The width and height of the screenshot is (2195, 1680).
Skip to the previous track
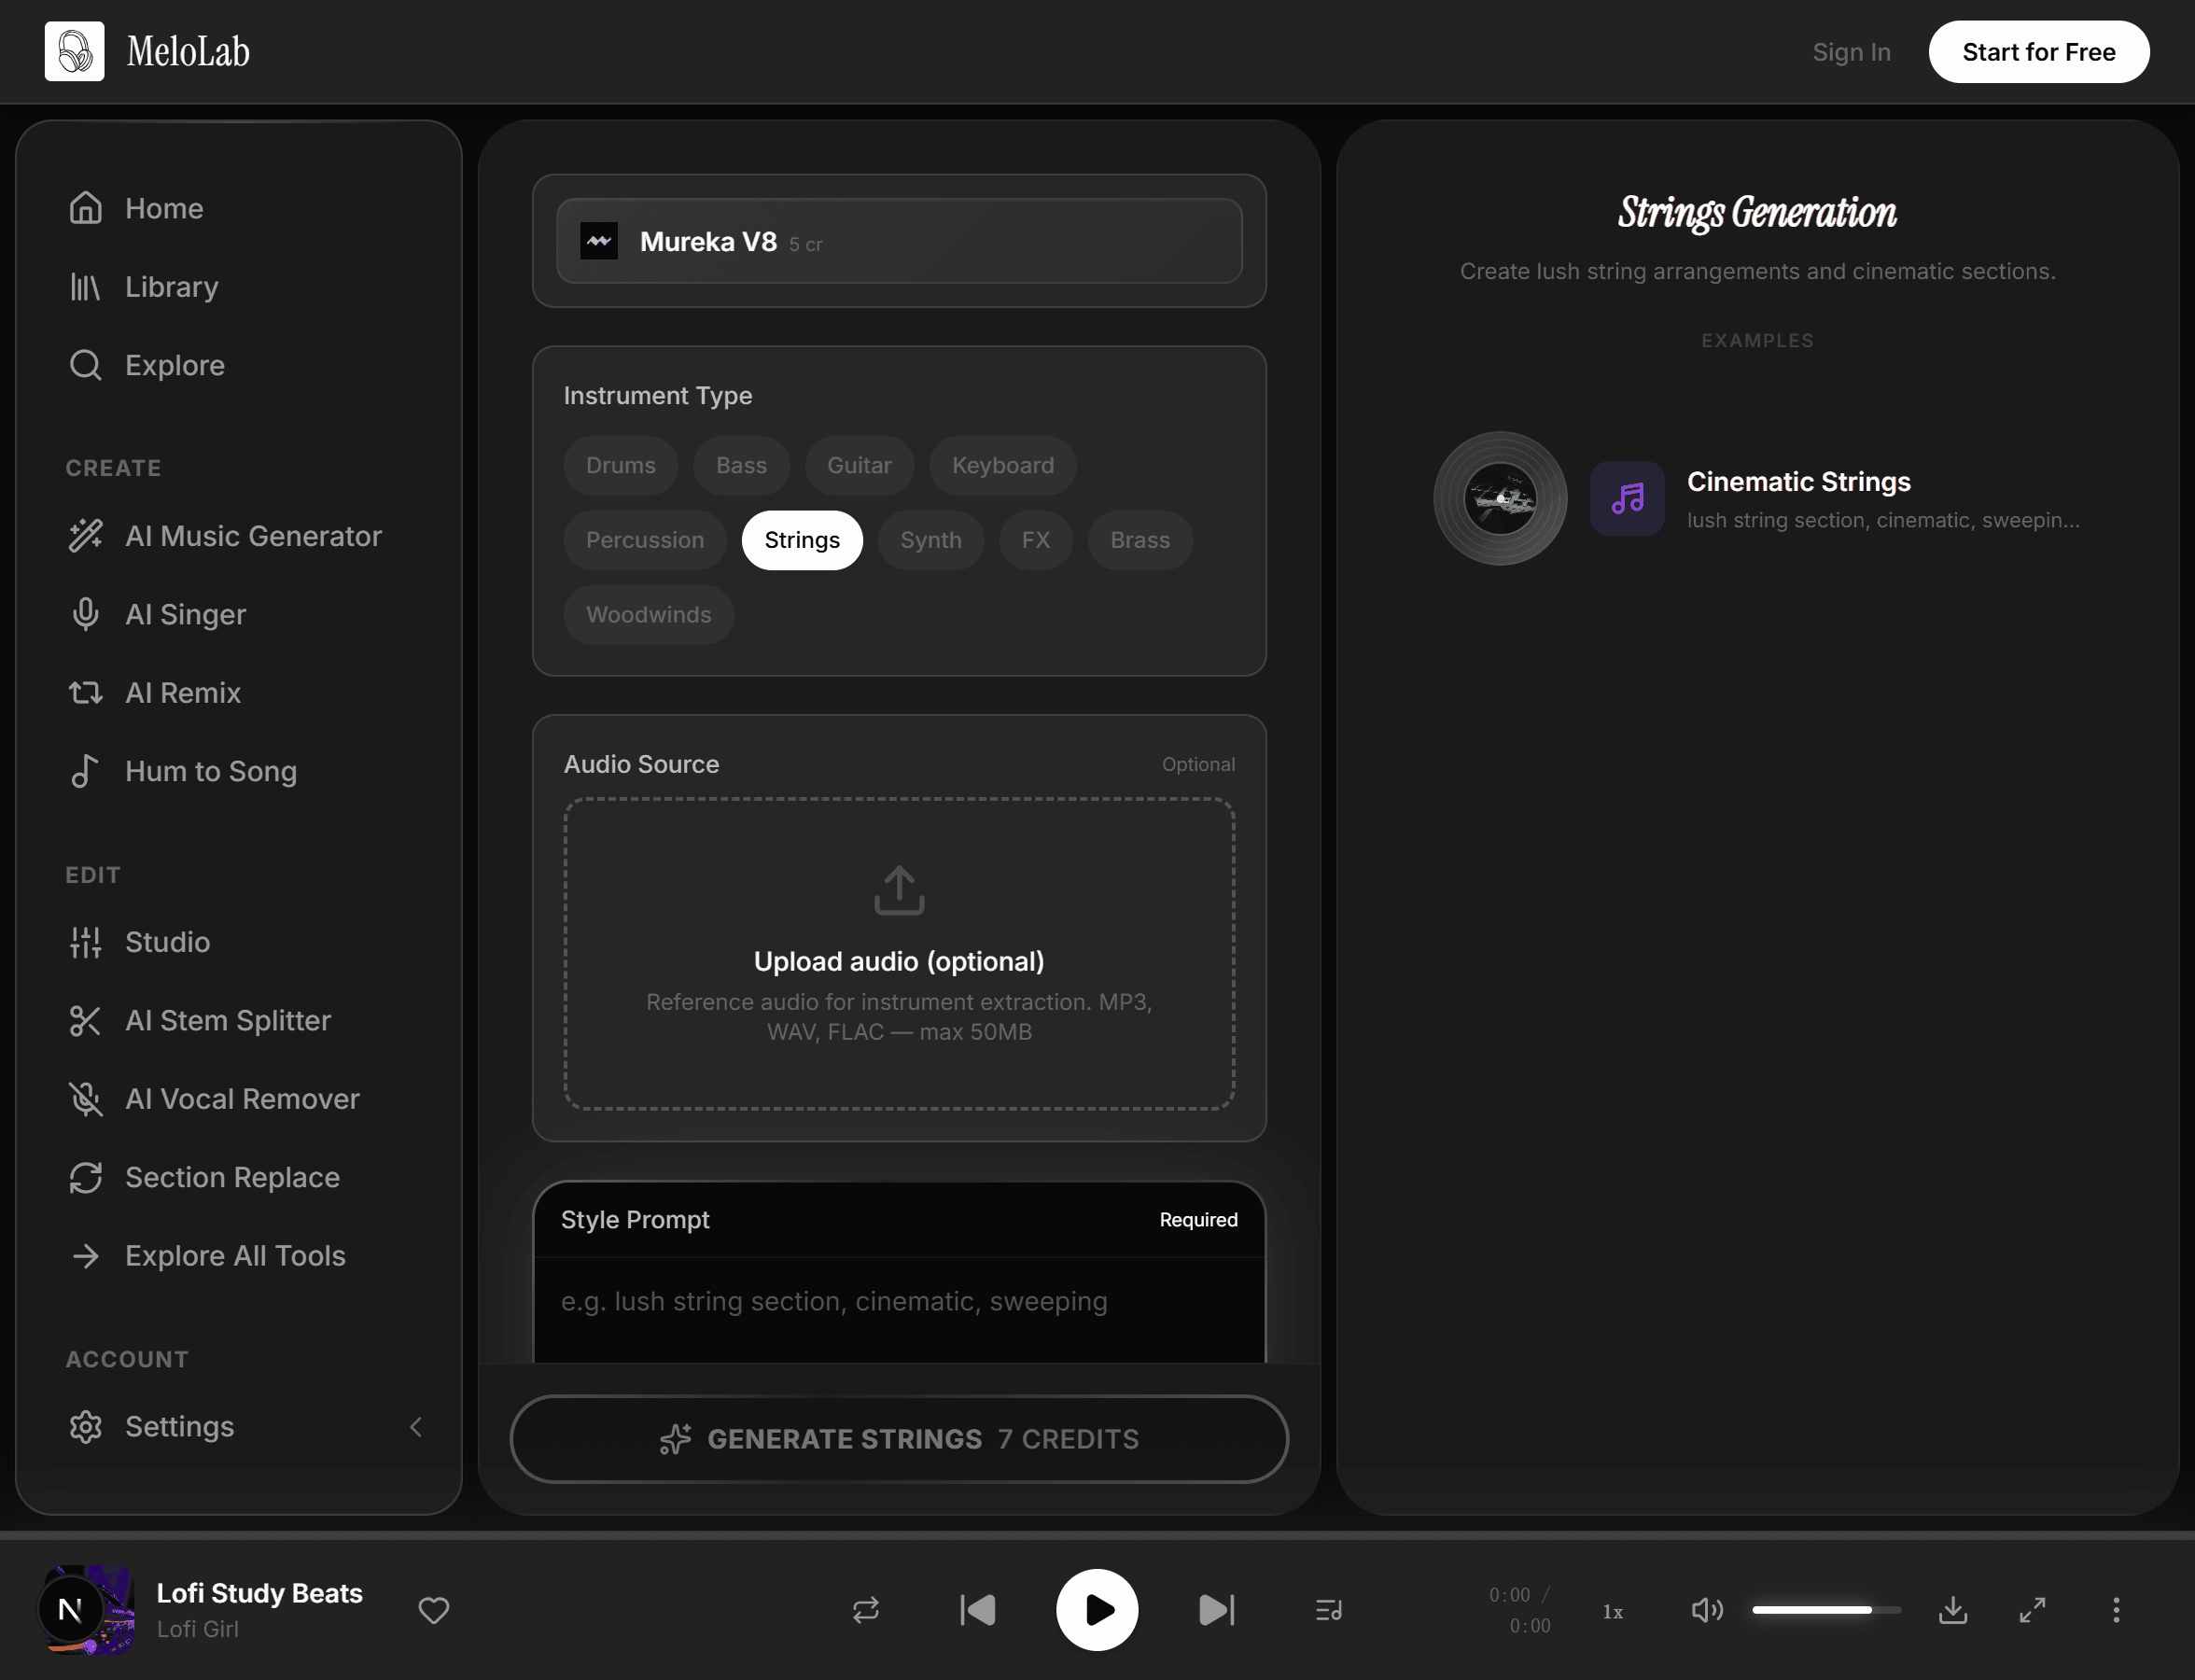(977, 1610)
